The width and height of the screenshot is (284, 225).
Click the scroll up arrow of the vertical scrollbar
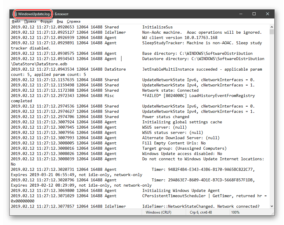tap(272, 27)
